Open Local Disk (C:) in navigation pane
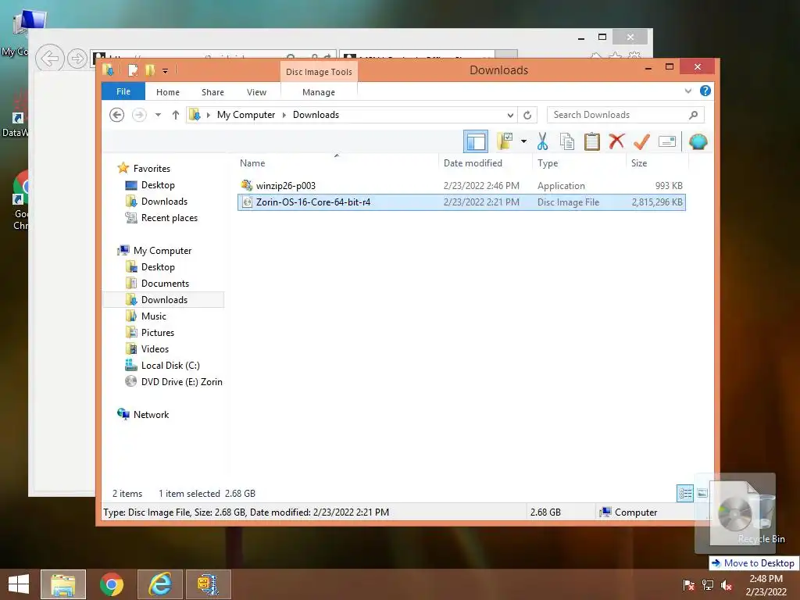Viewport: 800px width, 600px height. (170, 366)
